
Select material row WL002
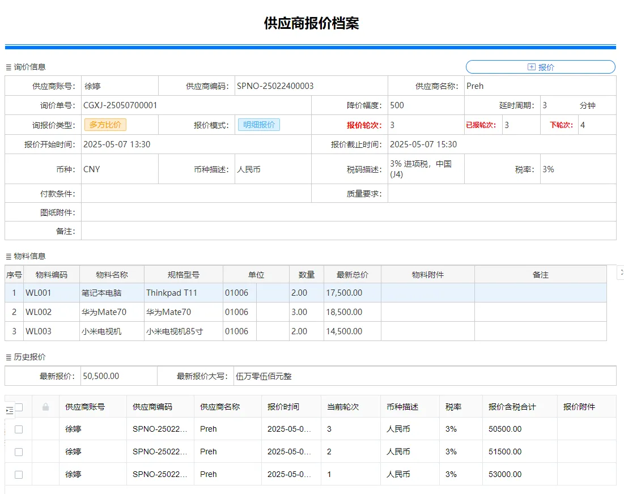click(x=305, y=312)
